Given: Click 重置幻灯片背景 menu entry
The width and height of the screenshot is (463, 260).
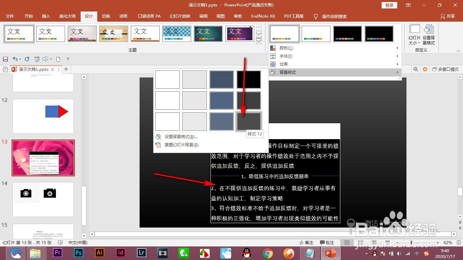Looking at the screenshot, I should coord(181,145).
